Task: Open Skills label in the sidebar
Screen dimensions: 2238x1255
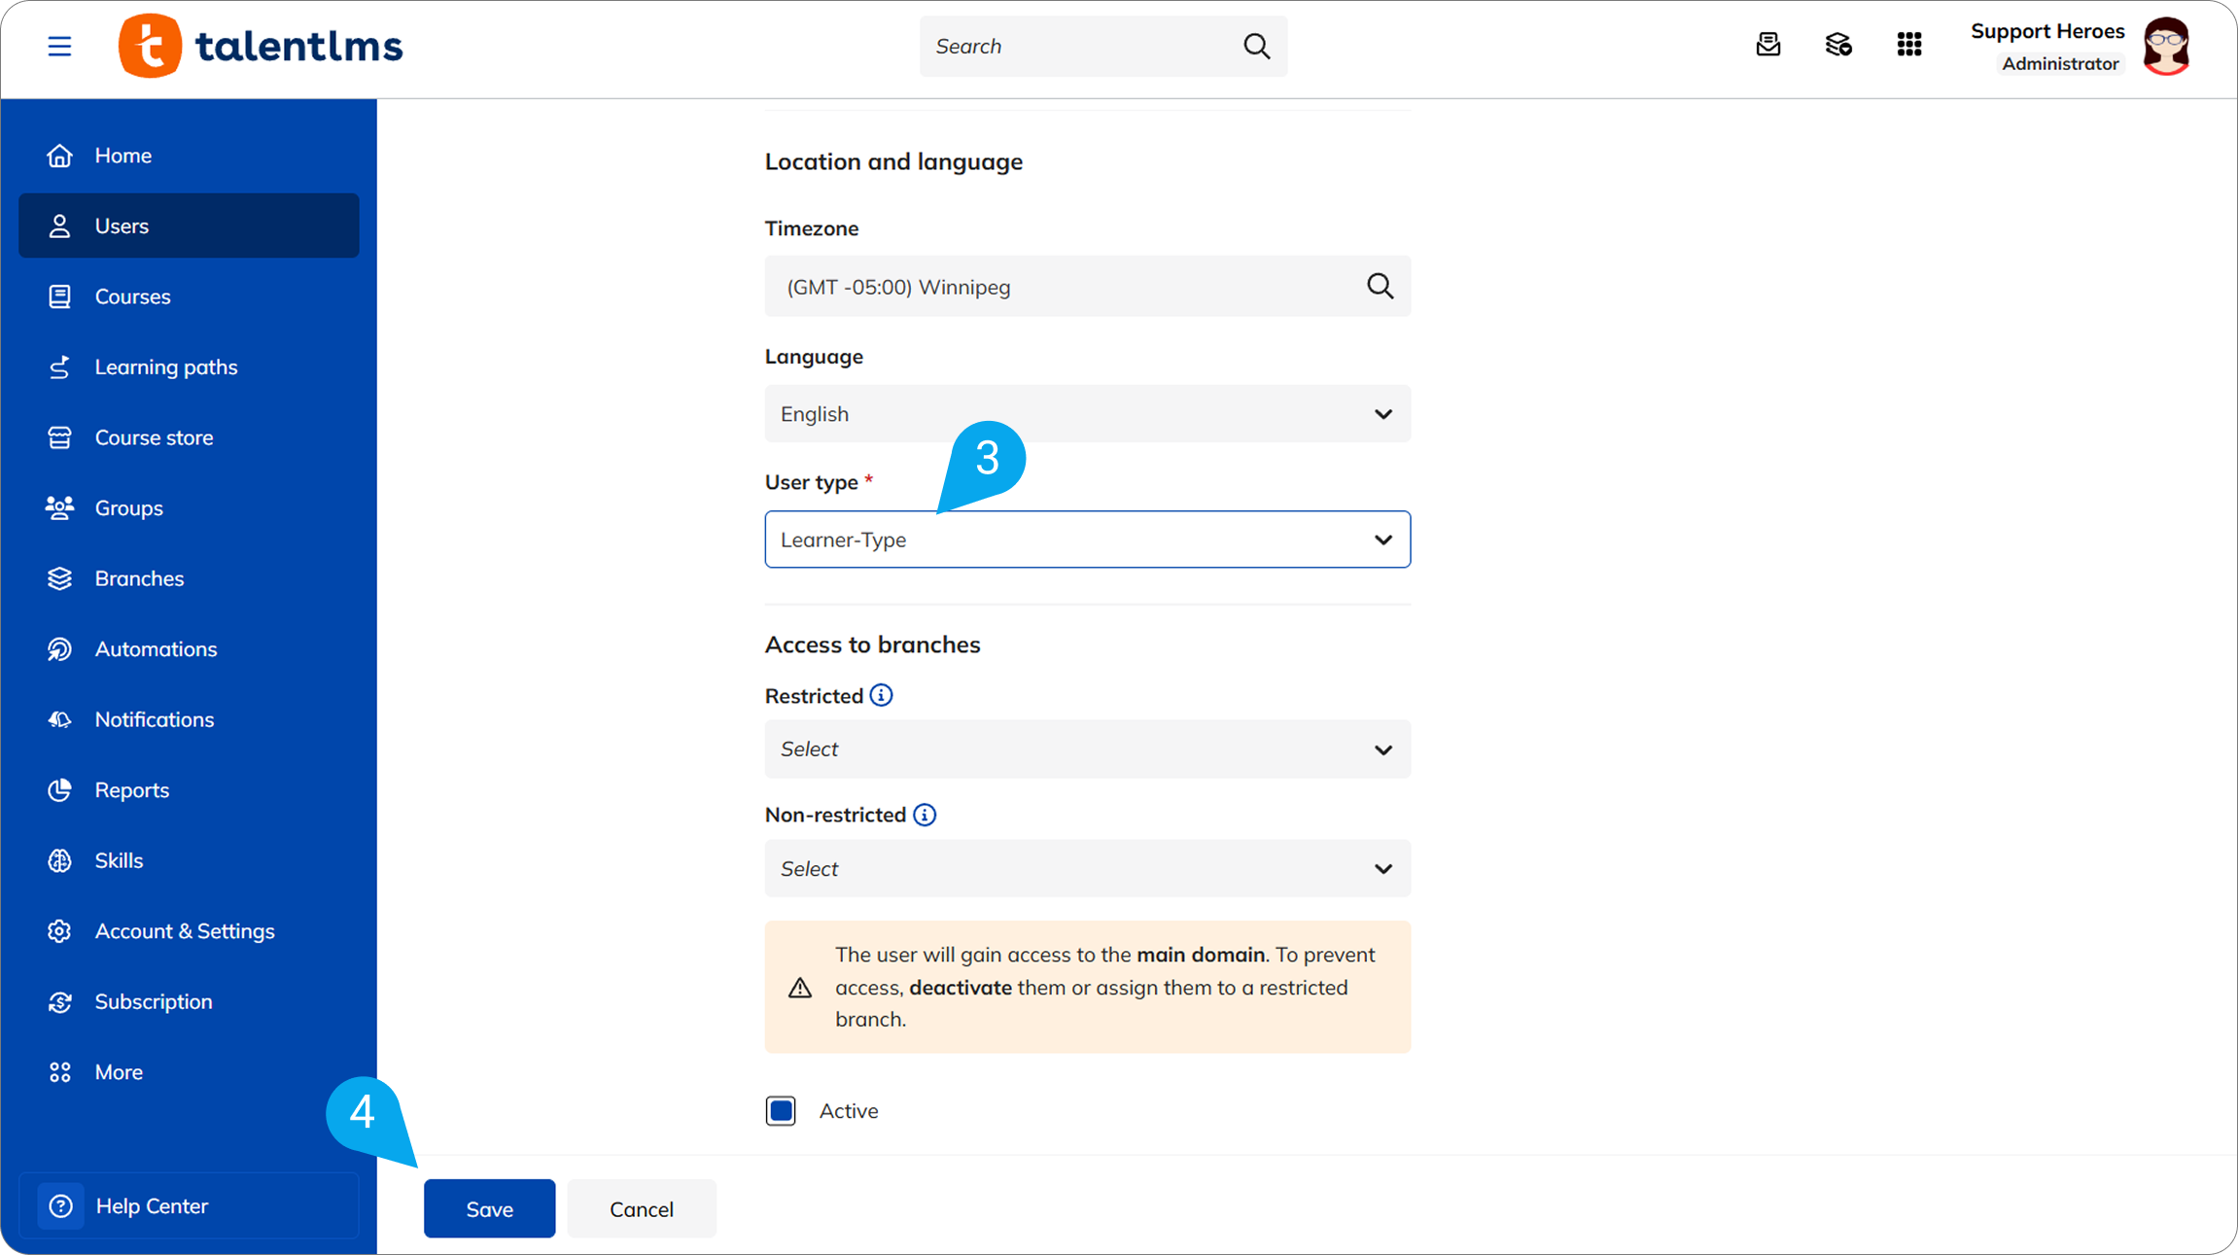Action: (119, 860)
